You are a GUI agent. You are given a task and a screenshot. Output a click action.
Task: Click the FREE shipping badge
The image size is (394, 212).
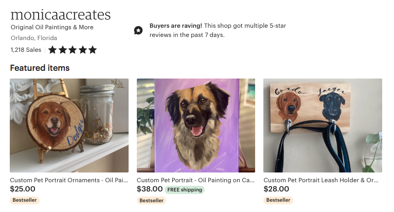tap(185, 189)
